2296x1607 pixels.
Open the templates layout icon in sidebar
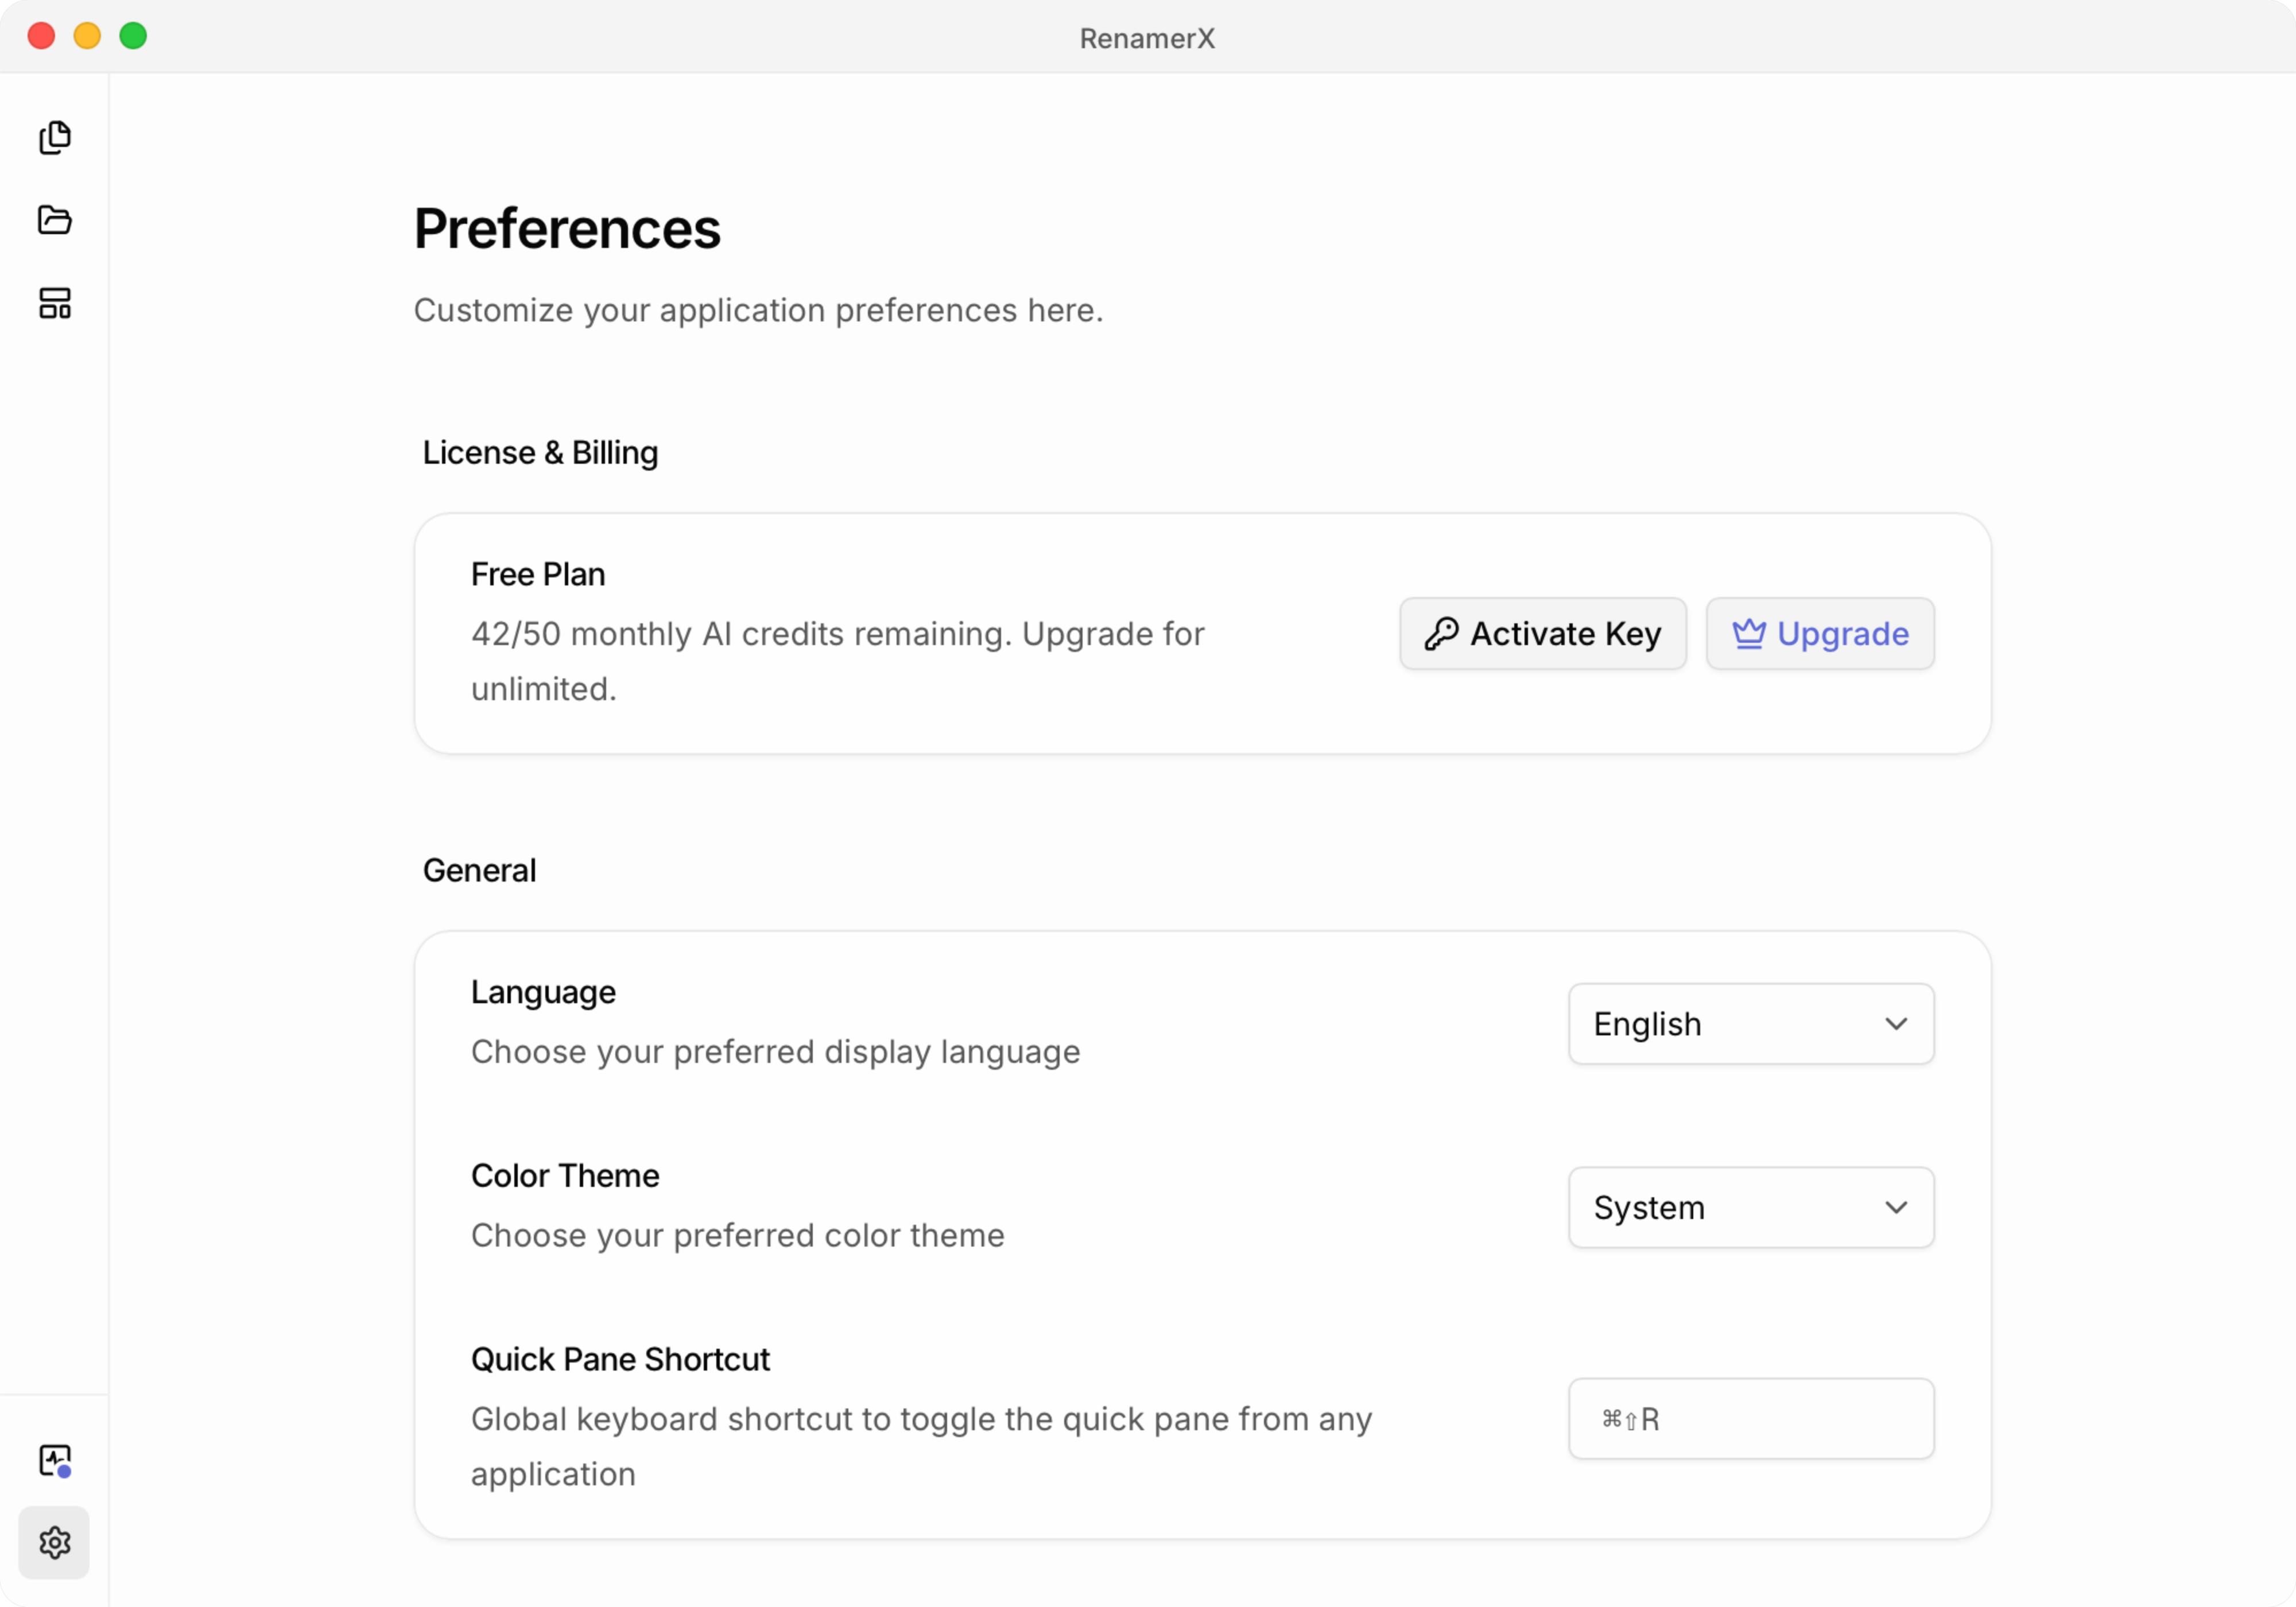55,303
